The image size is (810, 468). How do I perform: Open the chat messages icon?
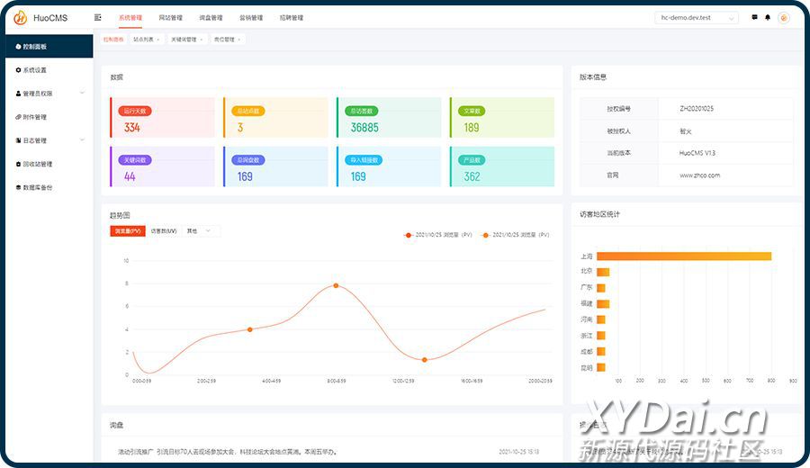[x=754, y=17]
